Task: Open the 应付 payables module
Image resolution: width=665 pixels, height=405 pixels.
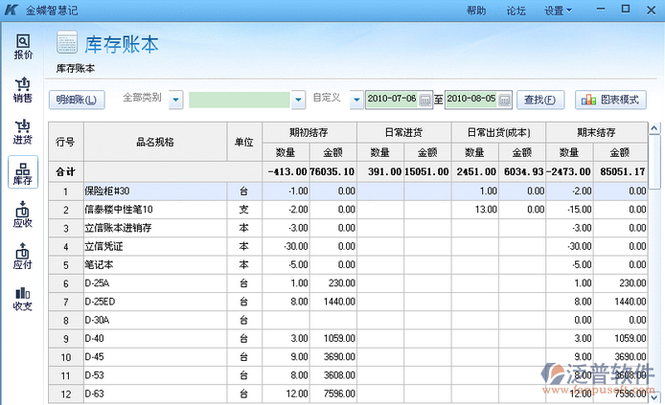Action: point(23,257)
